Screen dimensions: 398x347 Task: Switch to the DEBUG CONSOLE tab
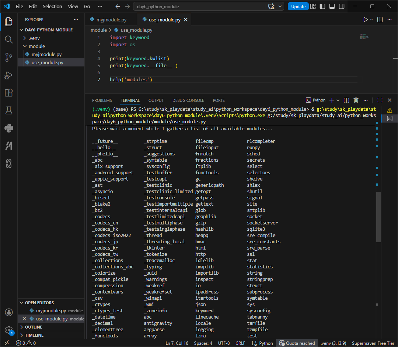pos(188,100)
